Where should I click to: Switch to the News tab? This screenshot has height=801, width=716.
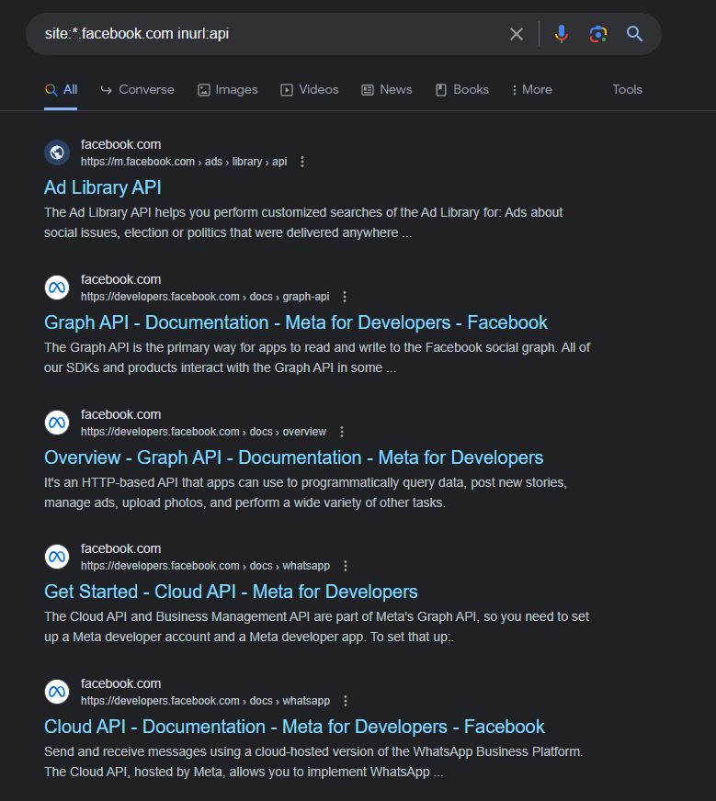(x=386, y=90)
